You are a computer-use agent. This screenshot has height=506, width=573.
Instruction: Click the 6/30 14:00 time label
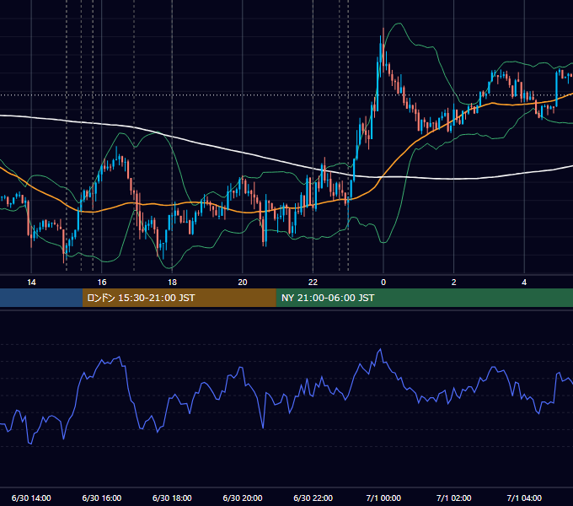click(x=31, y=498)
